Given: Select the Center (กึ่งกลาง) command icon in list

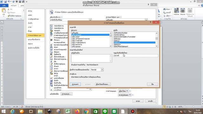Looking at the screenshot, I should (x=51, y=40).
